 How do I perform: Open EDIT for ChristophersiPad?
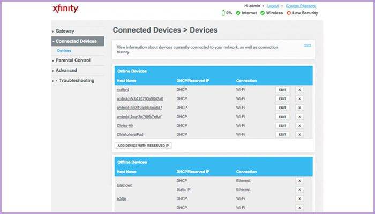pyautogui.click(x=282, y=134)
